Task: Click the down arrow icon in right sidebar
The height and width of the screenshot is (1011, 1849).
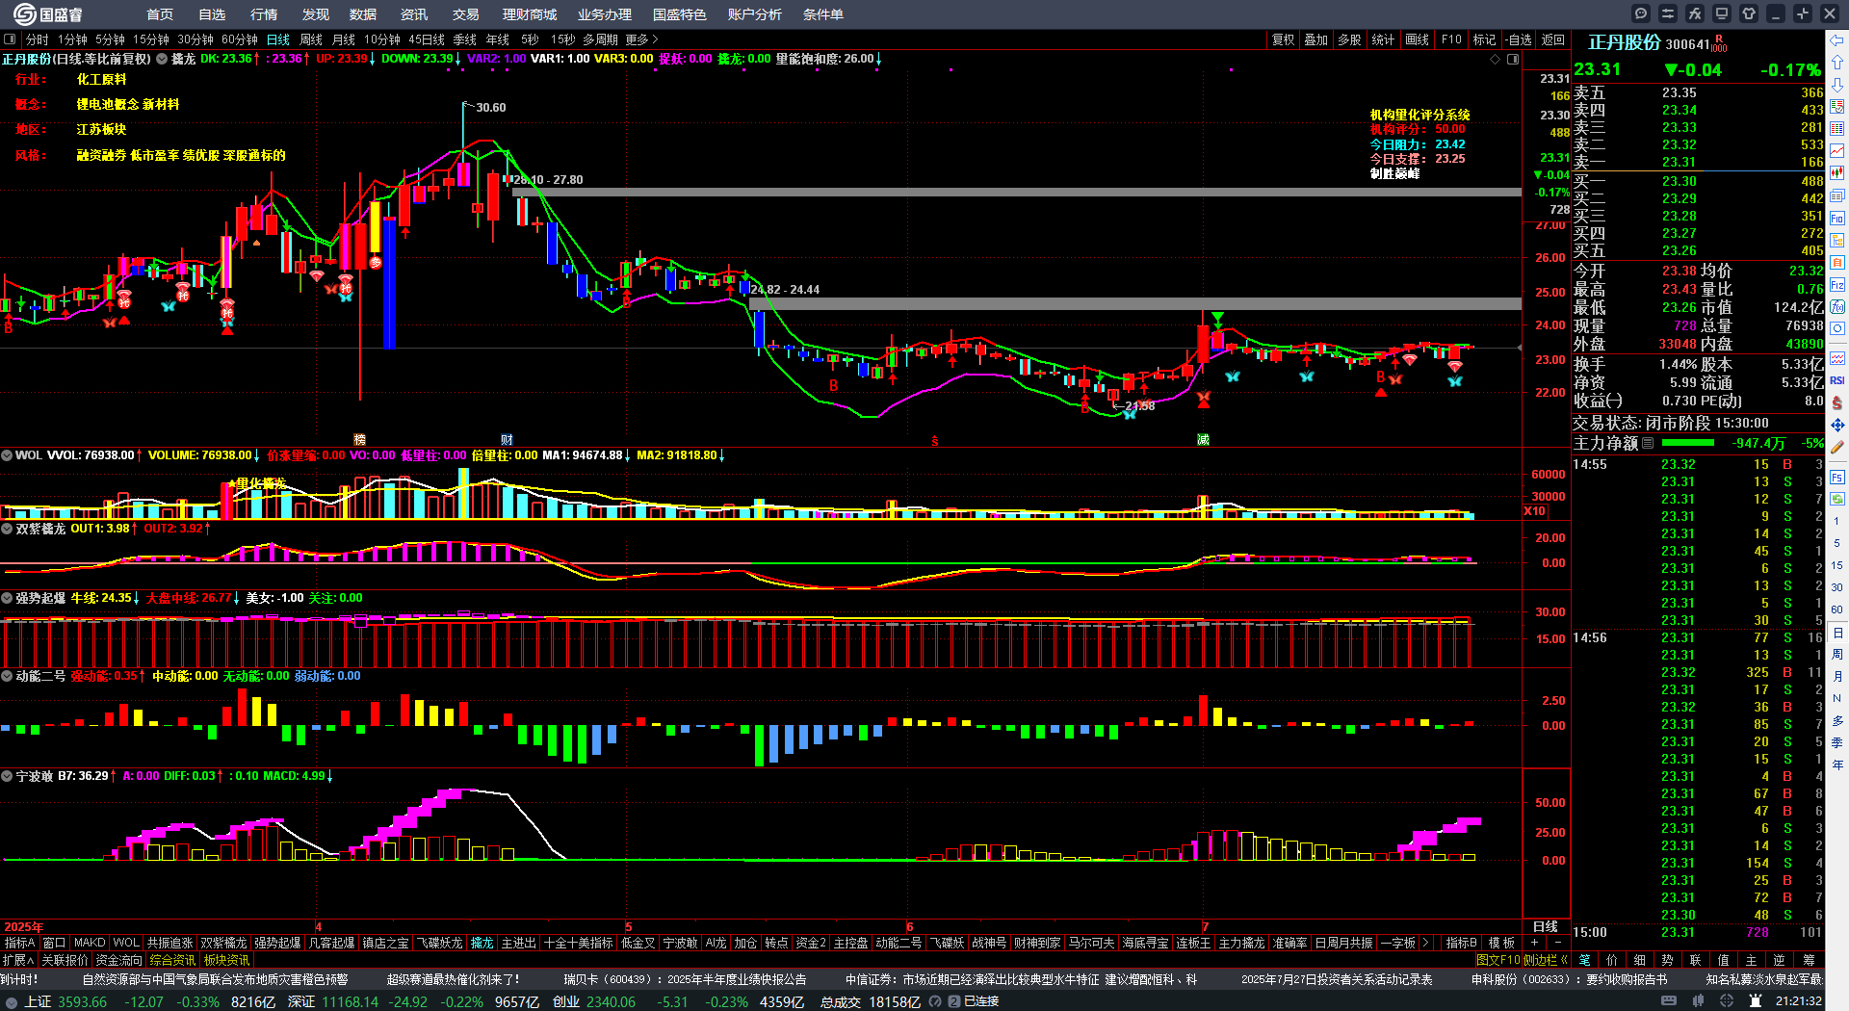Action: coord(1837,85)
